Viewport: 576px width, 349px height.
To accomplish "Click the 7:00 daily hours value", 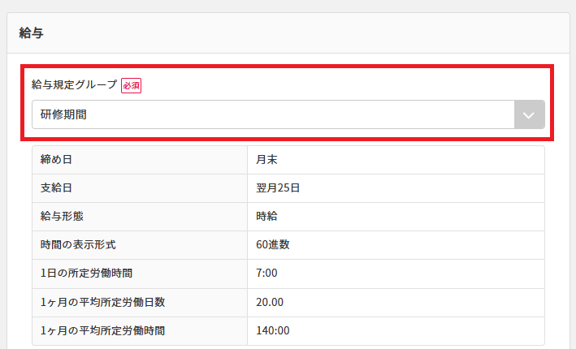I will tap(266, 274).
